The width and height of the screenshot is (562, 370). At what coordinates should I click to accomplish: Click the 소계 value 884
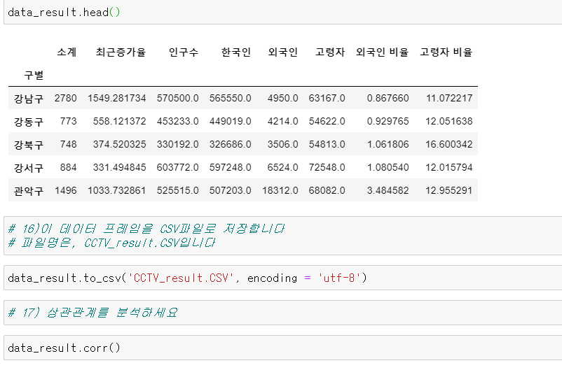click(69, 167)
